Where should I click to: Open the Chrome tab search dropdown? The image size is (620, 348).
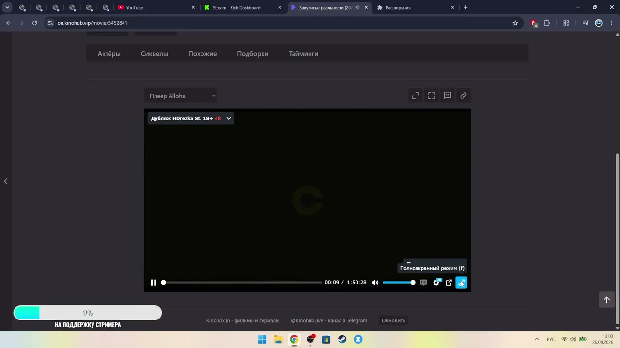(7, 7)
